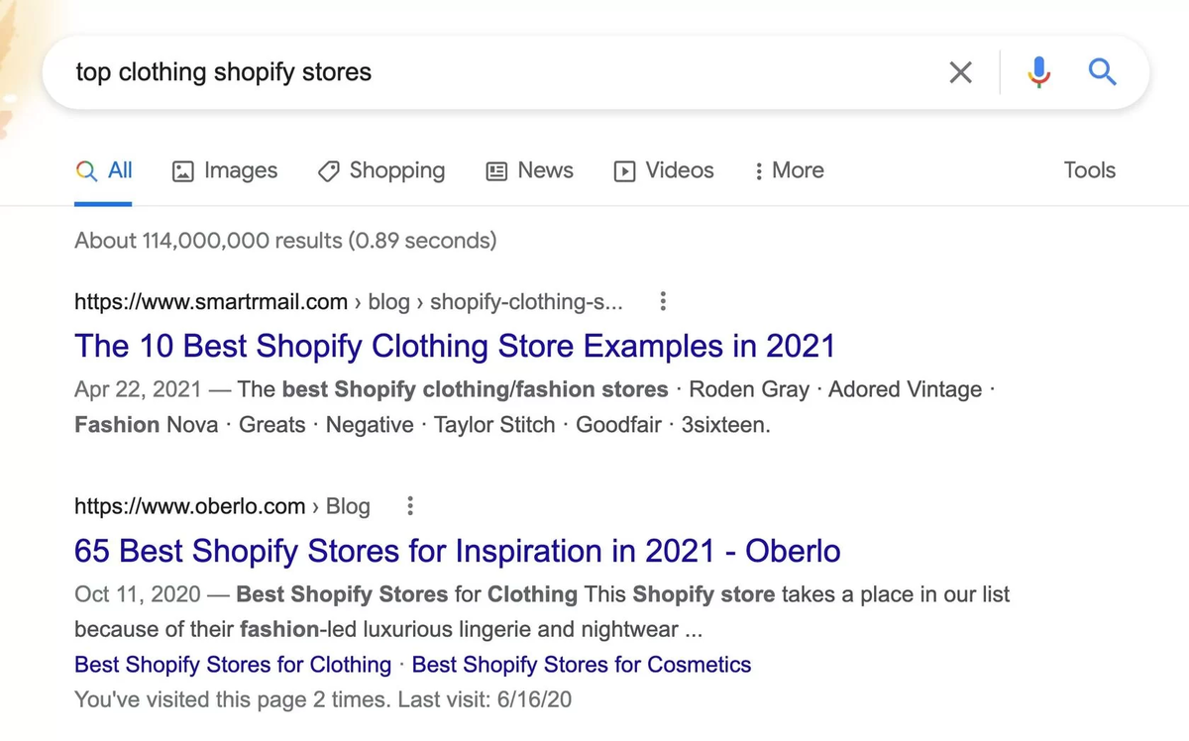1189x741 pixels.
Task: Expand the More menu
Action: point(789,170)
